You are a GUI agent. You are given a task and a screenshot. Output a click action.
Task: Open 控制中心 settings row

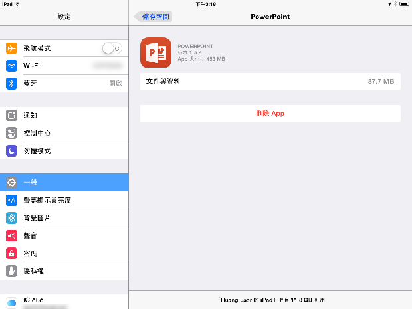64,133
